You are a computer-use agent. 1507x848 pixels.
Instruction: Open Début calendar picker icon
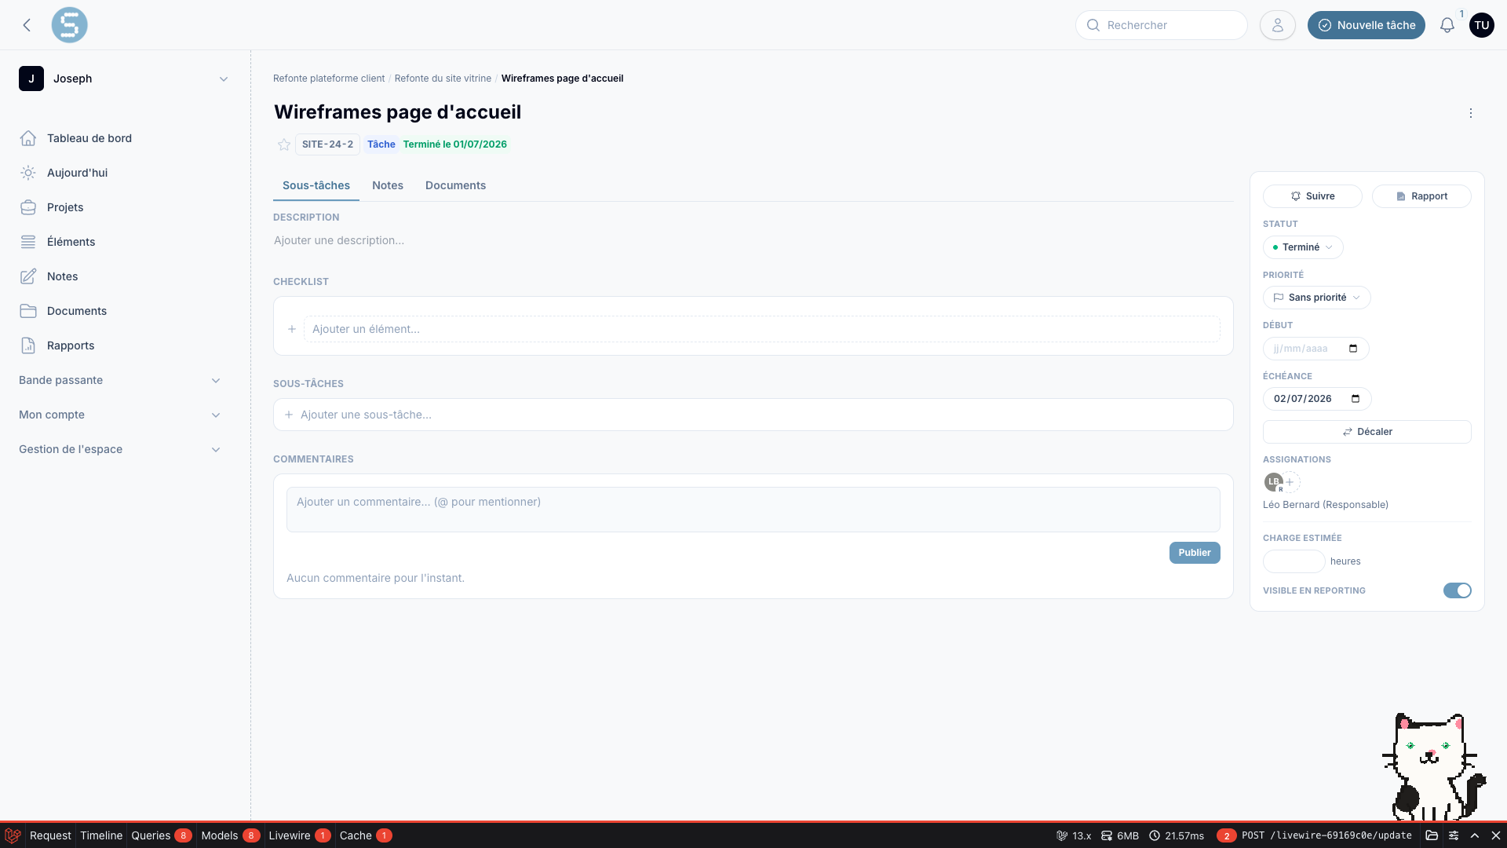tap(1353, 349)
